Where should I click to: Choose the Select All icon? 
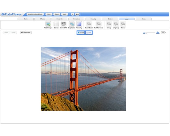coord(63,24)
